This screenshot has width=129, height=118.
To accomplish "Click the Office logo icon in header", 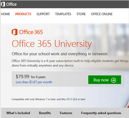I will 3,4.
